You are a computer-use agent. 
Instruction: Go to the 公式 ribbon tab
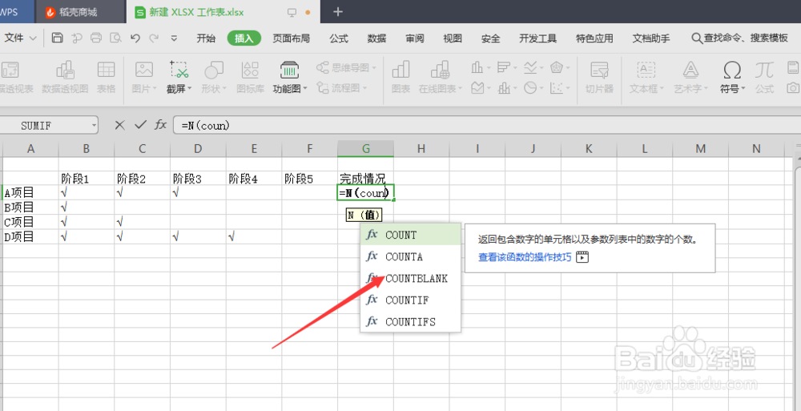point(339,38)
